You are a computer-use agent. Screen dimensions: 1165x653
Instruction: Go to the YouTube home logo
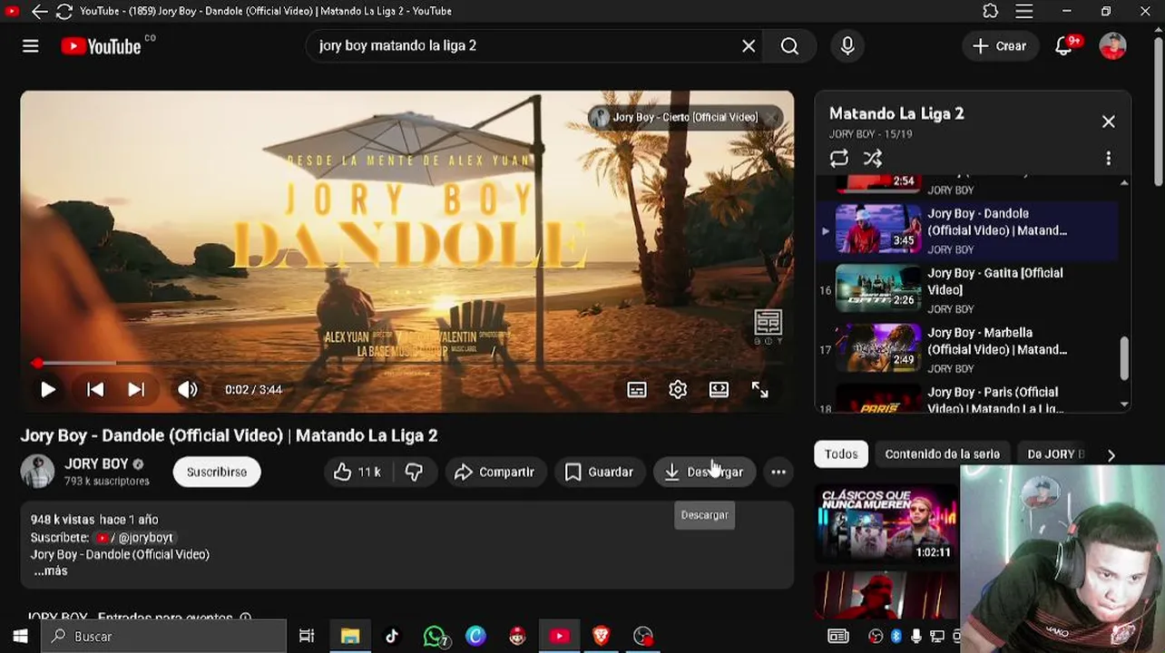coord(101,46)
